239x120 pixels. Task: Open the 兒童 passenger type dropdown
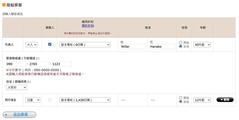click(33, 100)
